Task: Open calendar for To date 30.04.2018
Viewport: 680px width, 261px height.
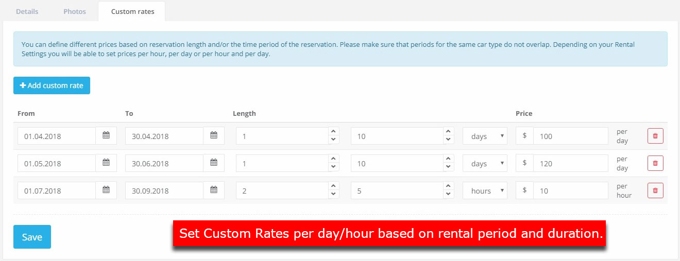Action: point(214,136)
